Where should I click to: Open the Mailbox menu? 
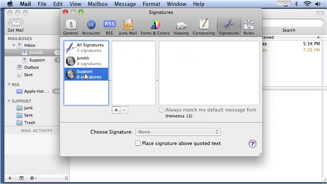(x=97, y=4)
